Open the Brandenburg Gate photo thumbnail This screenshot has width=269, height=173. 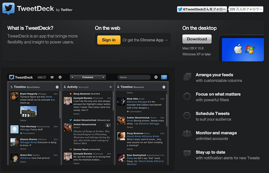coord(29,112)
